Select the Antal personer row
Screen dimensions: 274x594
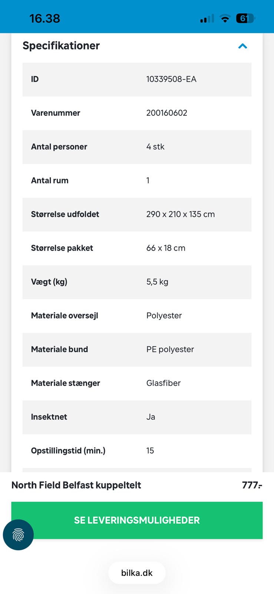point(137,147)
